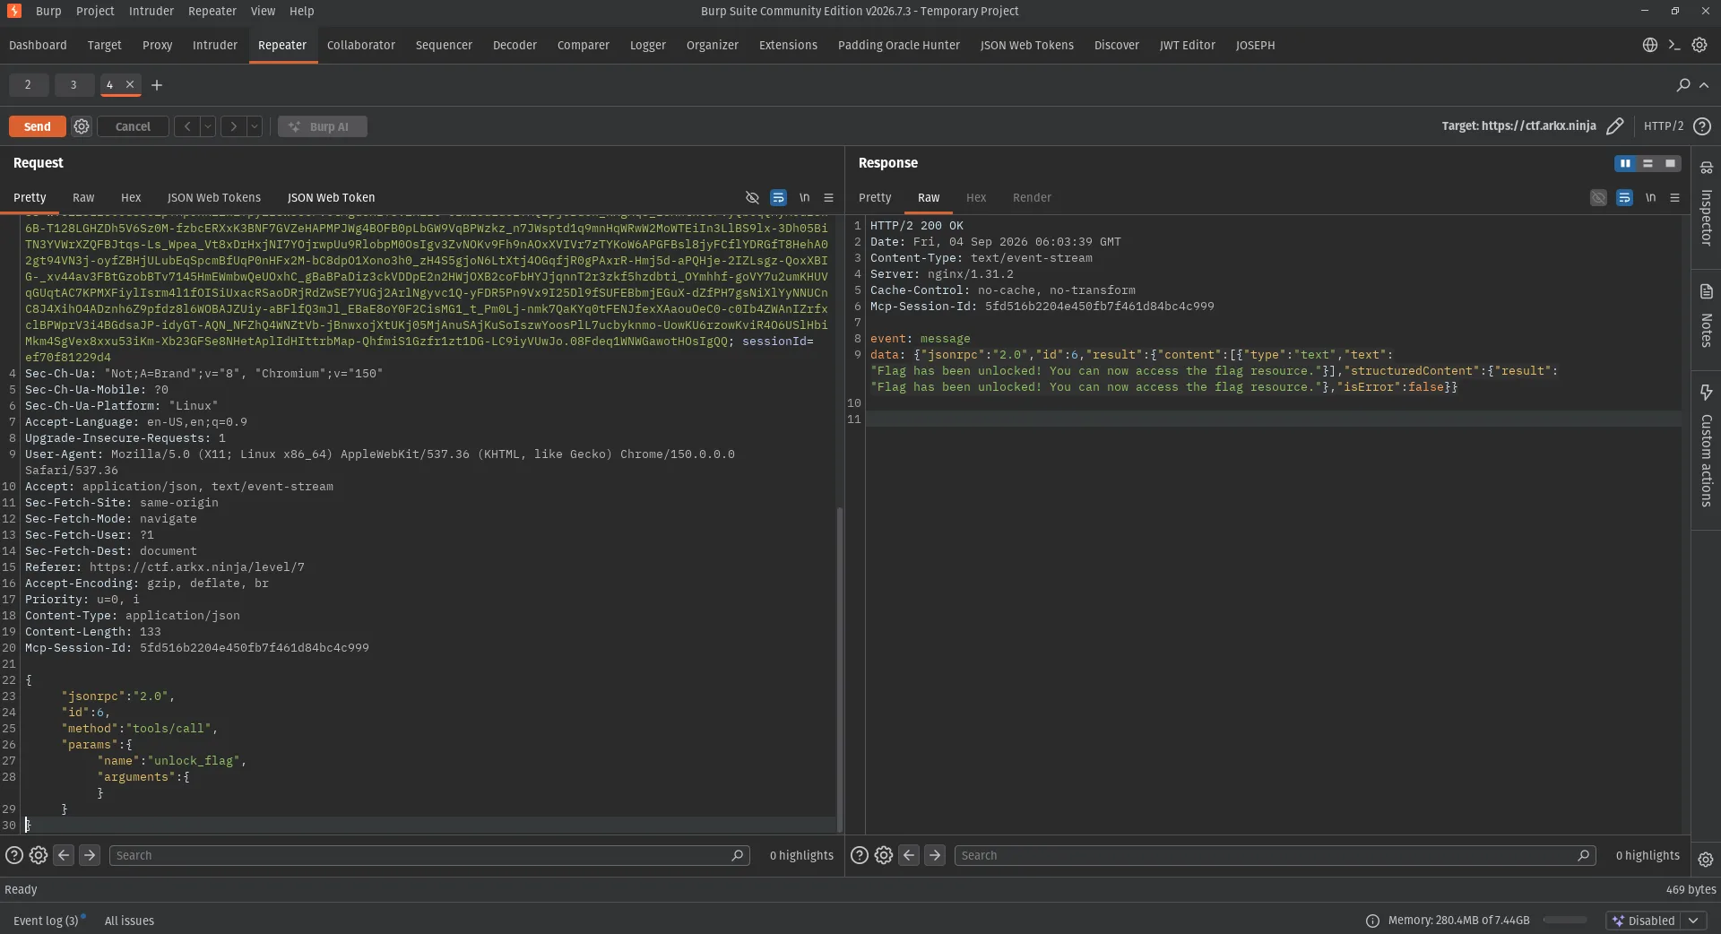Open next history dropdown arrow

pos(255,126)
